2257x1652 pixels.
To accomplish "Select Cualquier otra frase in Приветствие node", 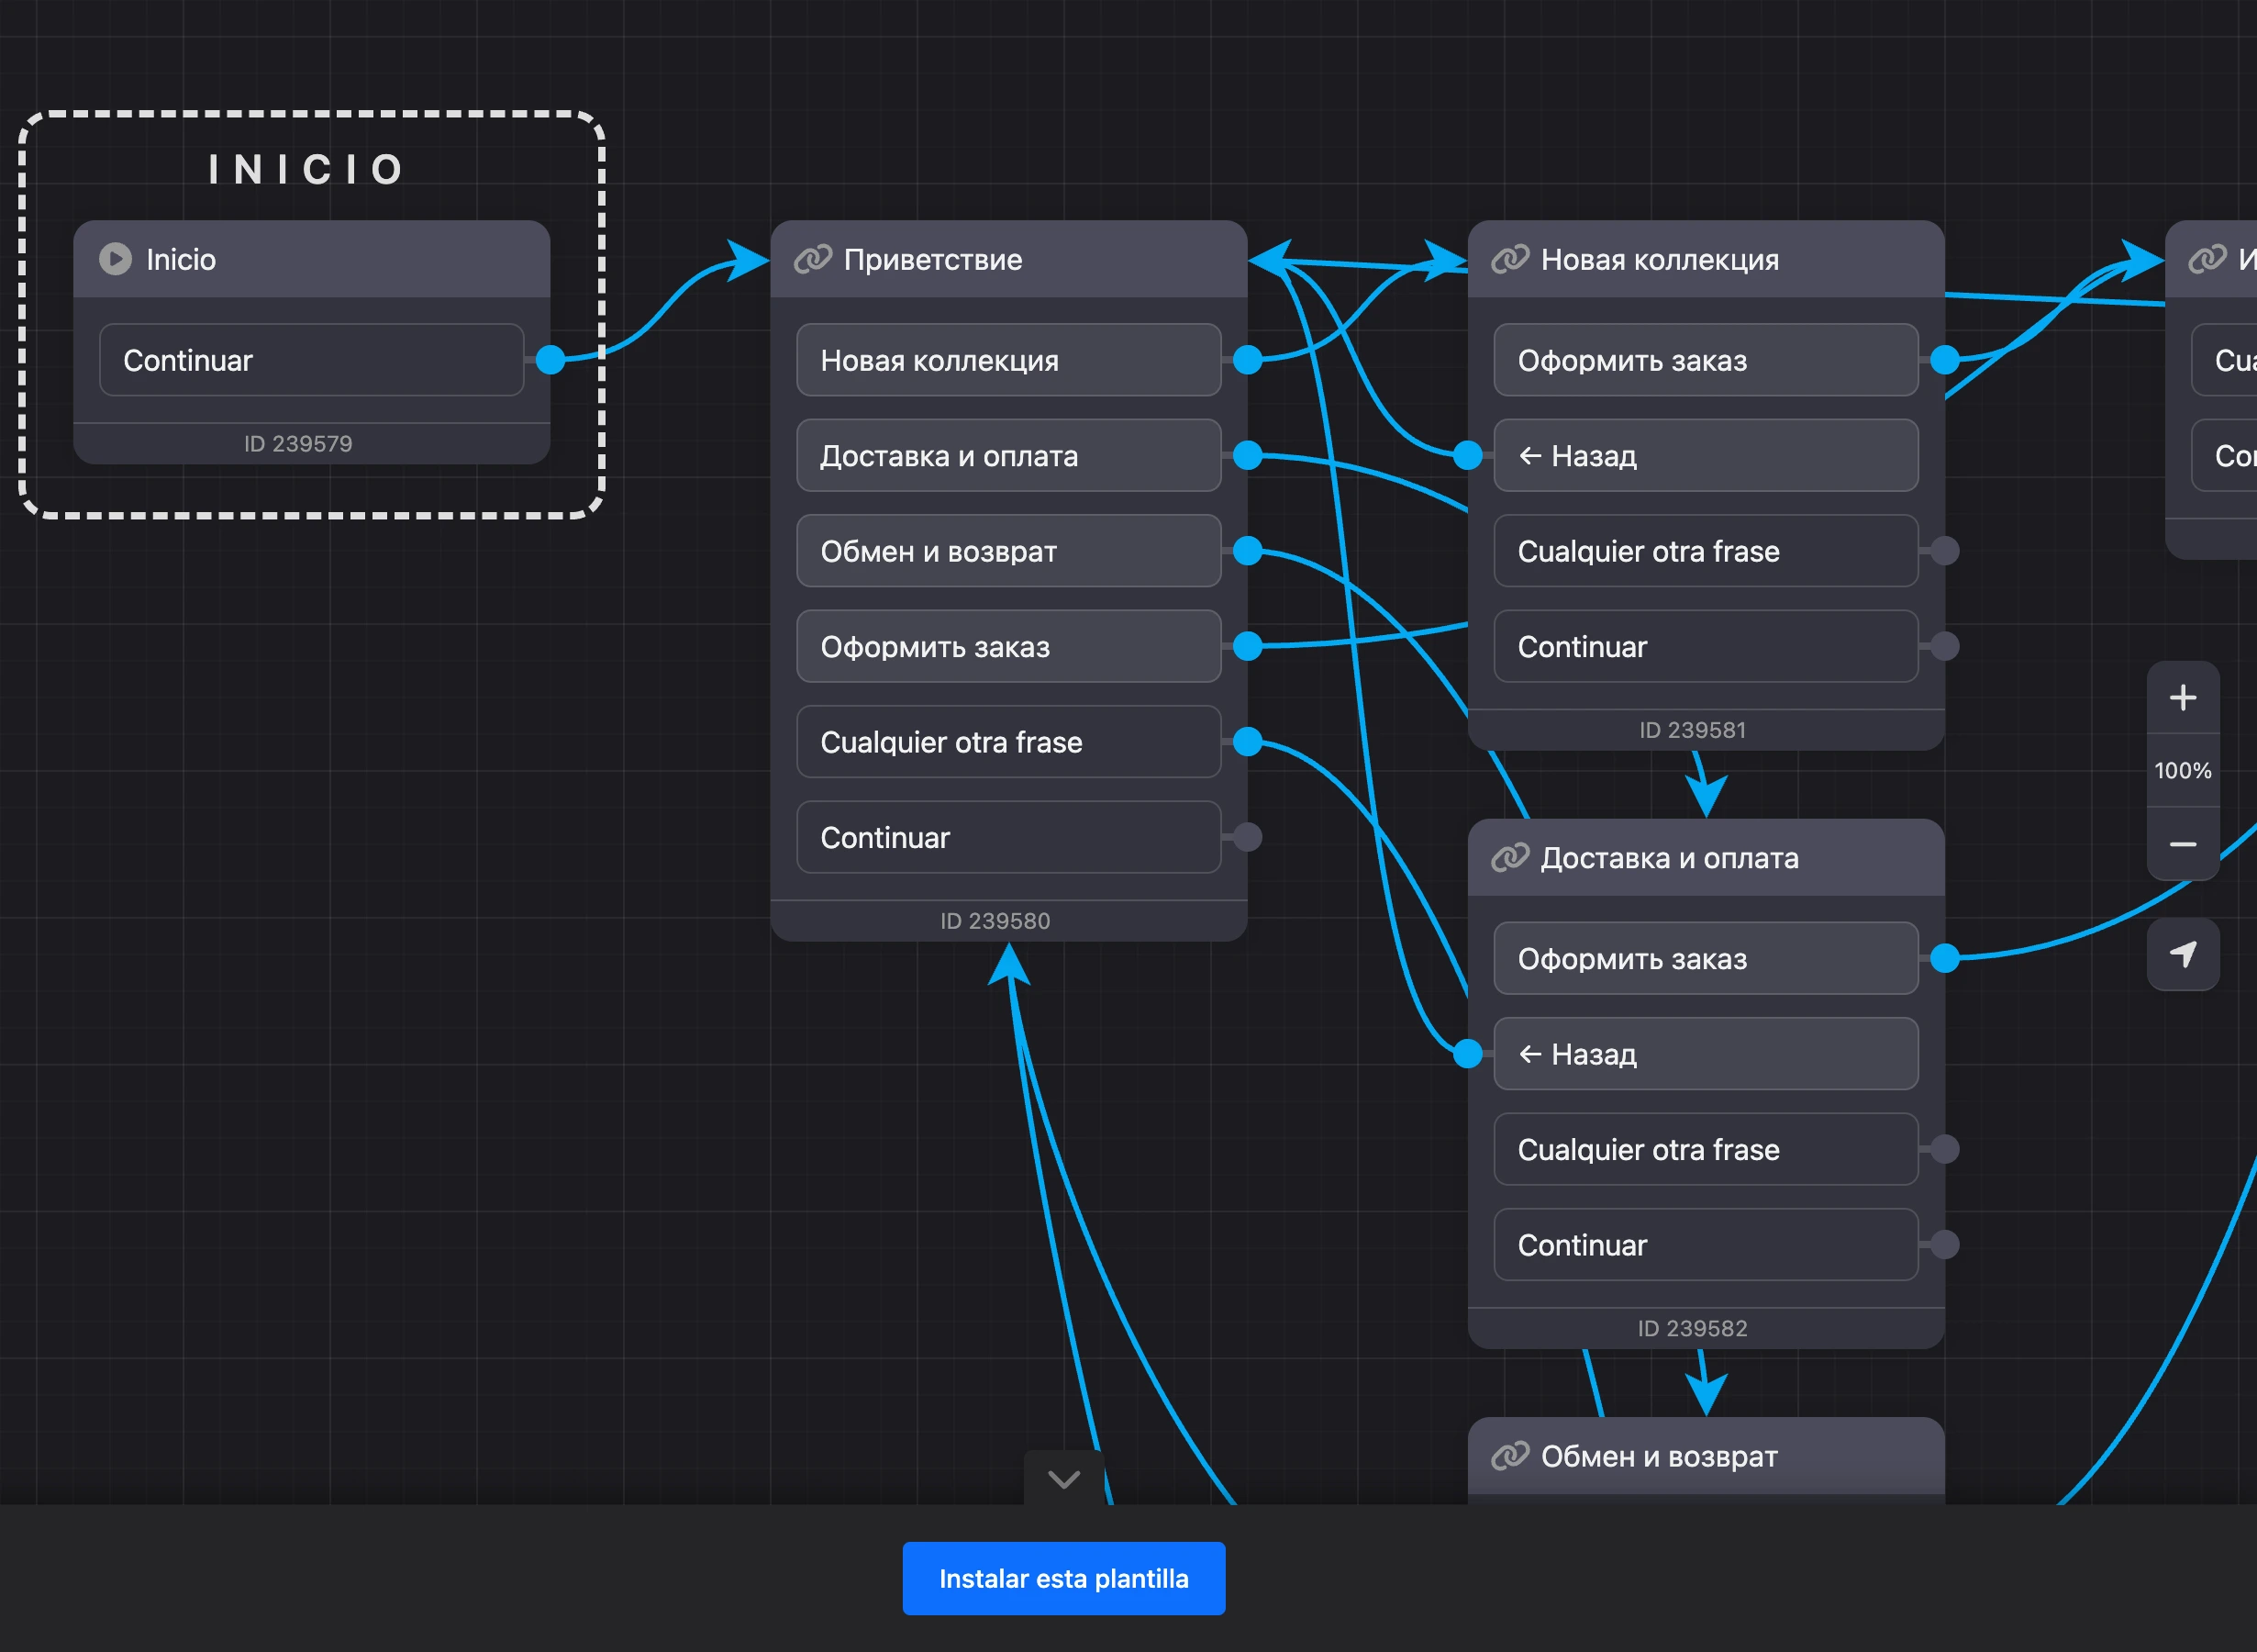I will coord(1008,742).
